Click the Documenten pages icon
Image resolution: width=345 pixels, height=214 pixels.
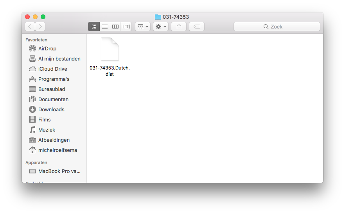click(x=32, y=99)
